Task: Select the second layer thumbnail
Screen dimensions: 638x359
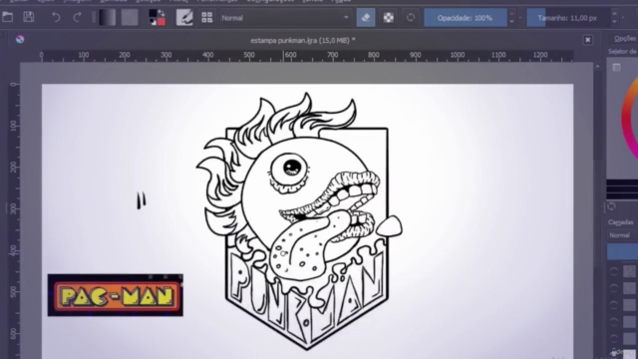Action: 630,288
